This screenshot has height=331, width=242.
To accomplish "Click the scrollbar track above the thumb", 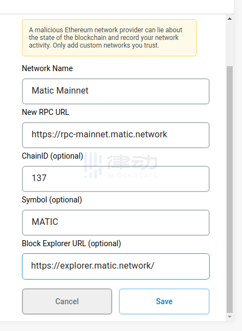I will pyautogui.click(x=229, y=44).
